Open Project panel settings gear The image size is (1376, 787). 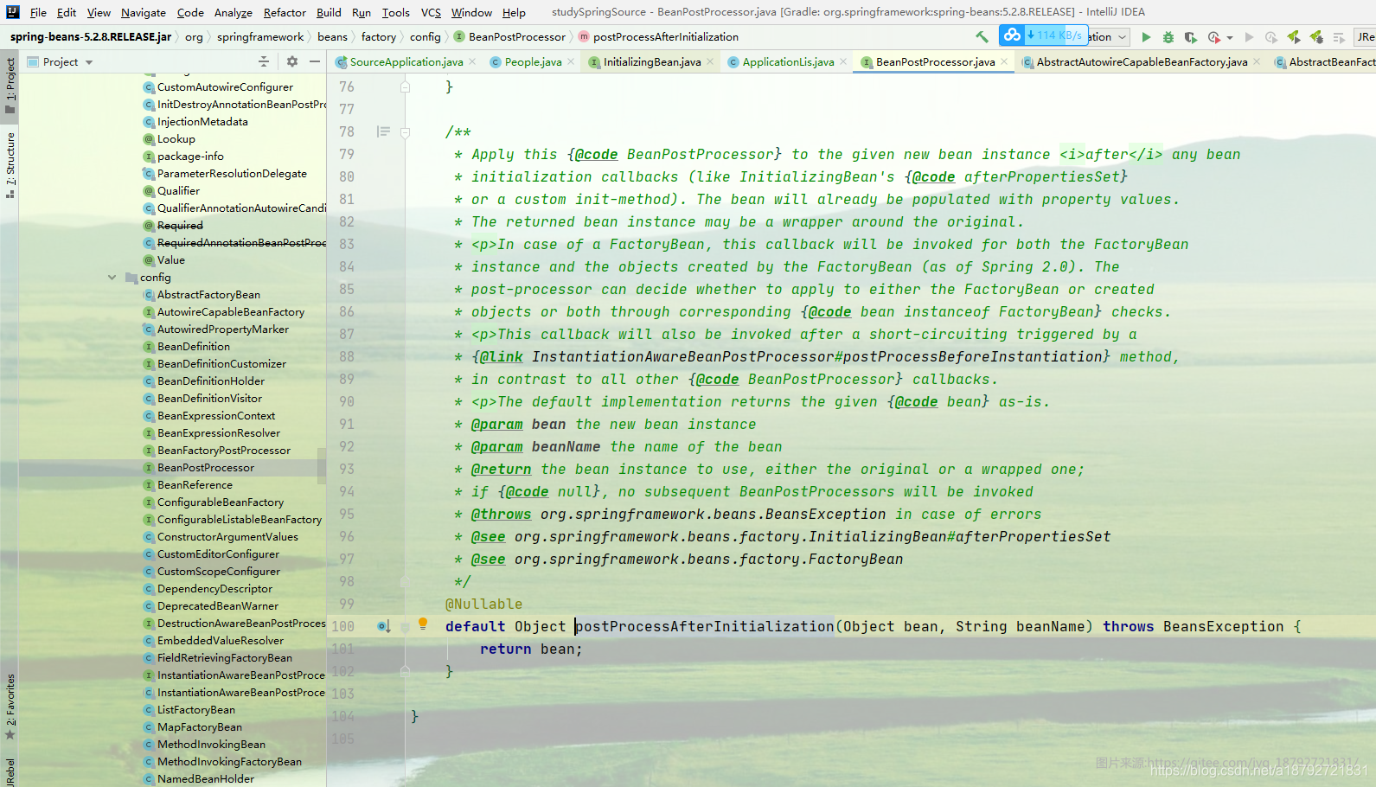(292, 61)
